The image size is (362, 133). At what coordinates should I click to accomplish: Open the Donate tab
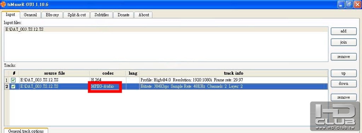[123, 15]
